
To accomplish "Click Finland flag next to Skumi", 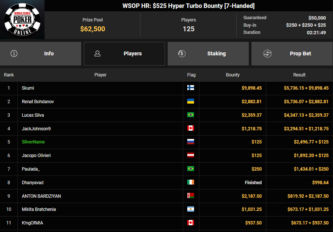I will click(x=191, y=88).
